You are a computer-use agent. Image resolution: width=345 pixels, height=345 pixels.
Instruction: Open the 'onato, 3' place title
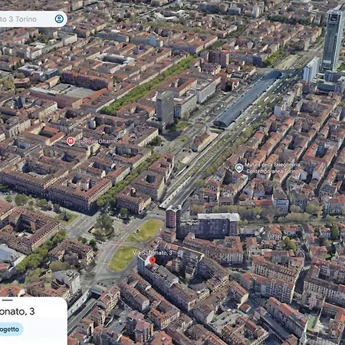17,311
